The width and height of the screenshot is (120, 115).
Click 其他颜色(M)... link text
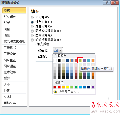68,92
